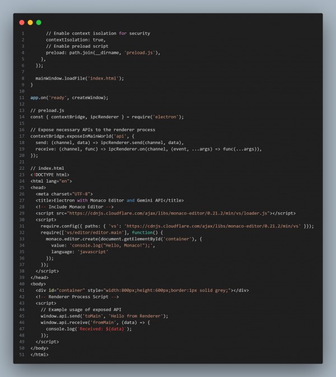Click the '// preload.js' comment

(x=48, y=110)
